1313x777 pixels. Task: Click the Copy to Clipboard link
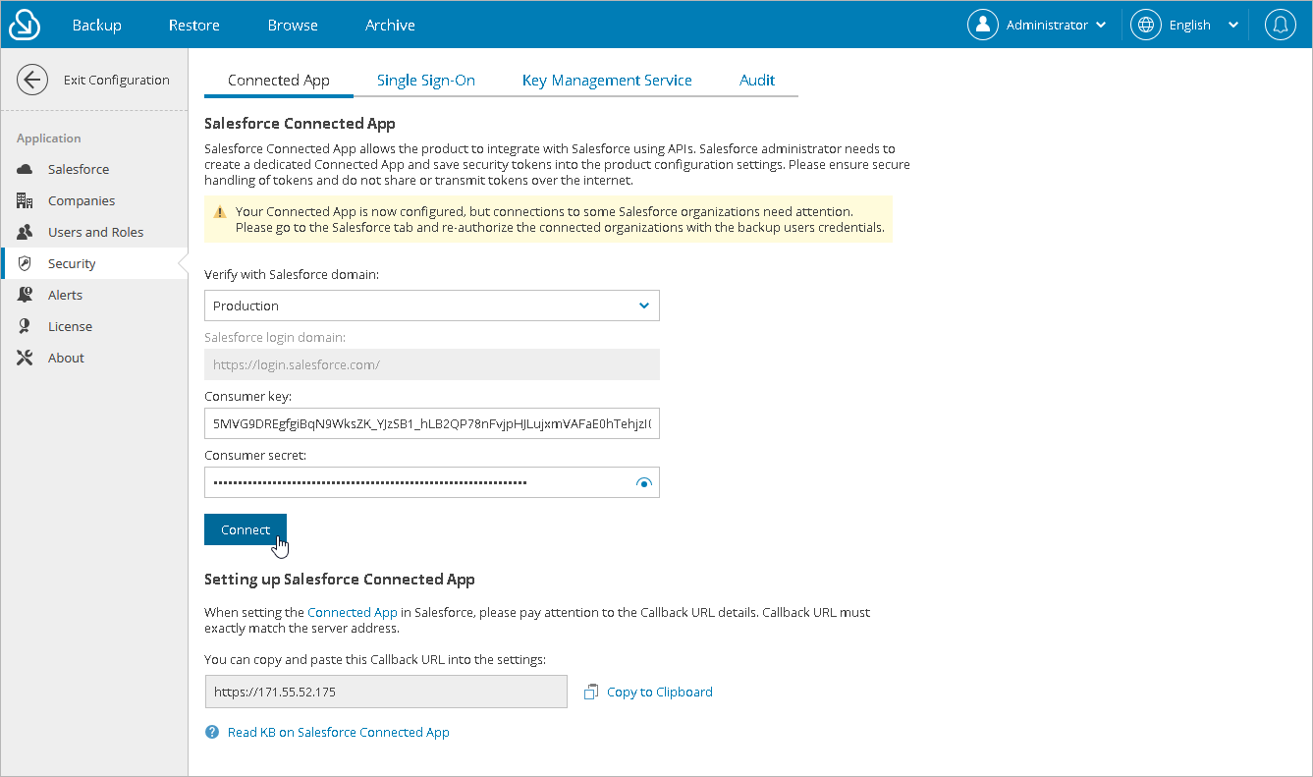tap(660, 692)
